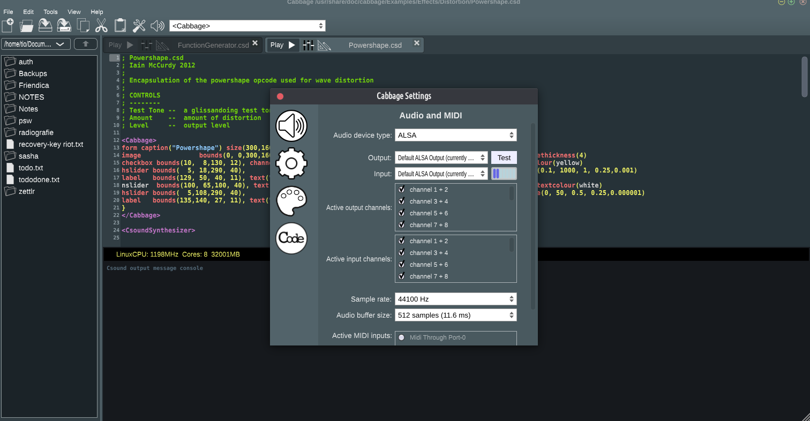Open the palette colour settings icon
Screen dimensions: 810x421
291,201
